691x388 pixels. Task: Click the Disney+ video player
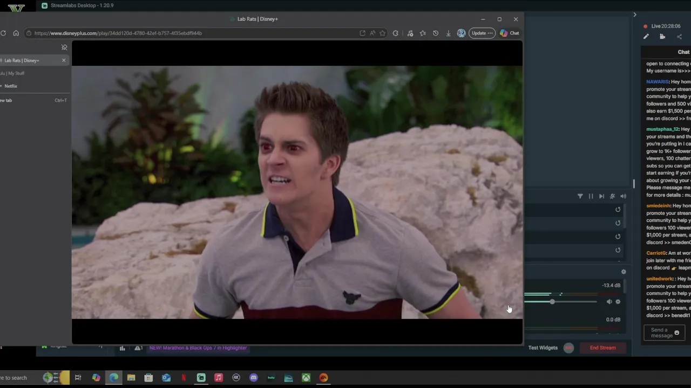click(297, 192)
